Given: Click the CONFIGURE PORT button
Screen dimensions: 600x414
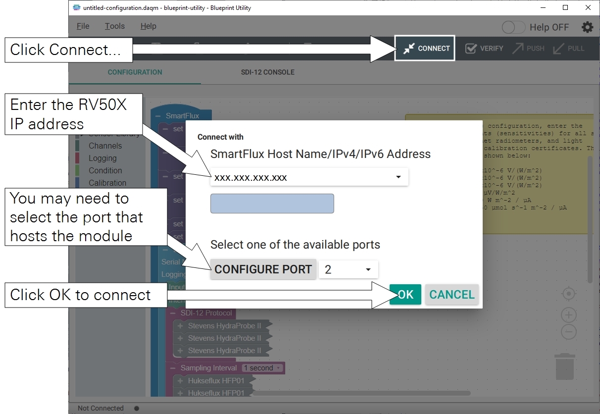Looking at the screenshot, I should (x=263, y=269).
